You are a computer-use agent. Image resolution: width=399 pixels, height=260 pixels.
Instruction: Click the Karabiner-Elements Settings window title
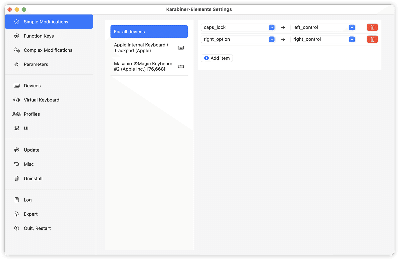199,9
